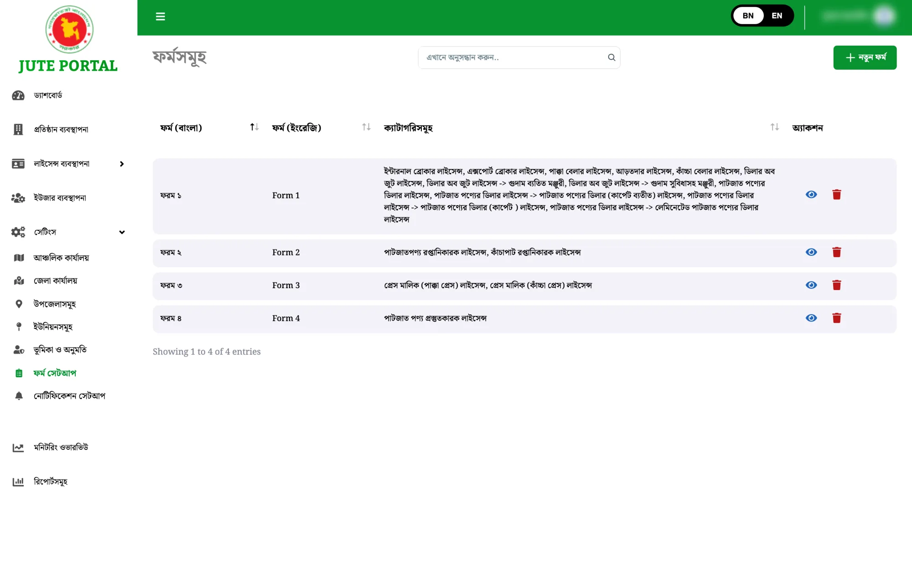This screenshot has height=570, width=912.
Task: Delete Form 1 with trash icon
Action: click(x=836, y=195)
